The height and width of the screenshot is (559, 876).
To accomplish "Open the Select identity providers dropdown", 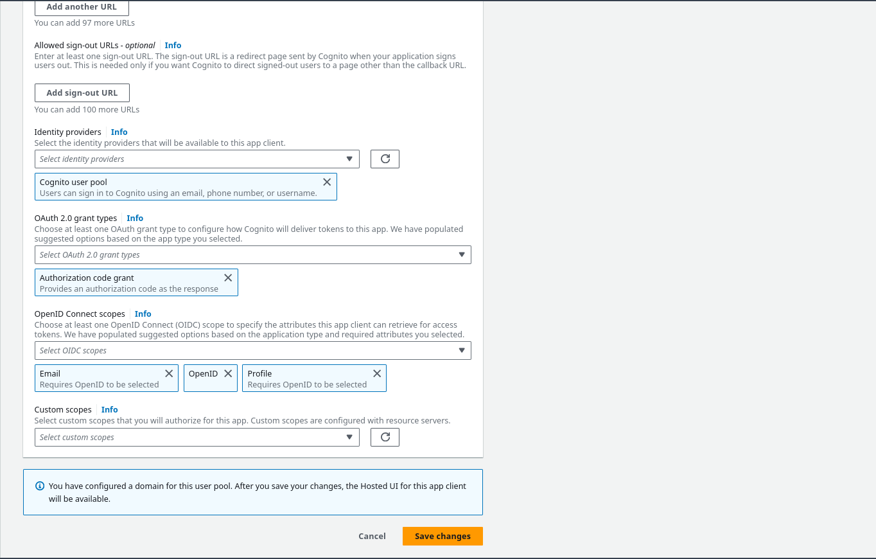I will (x=197, y=159).
